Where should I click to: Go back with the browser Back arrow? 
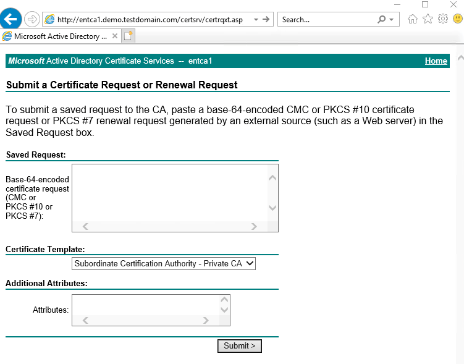coord(11,19)
